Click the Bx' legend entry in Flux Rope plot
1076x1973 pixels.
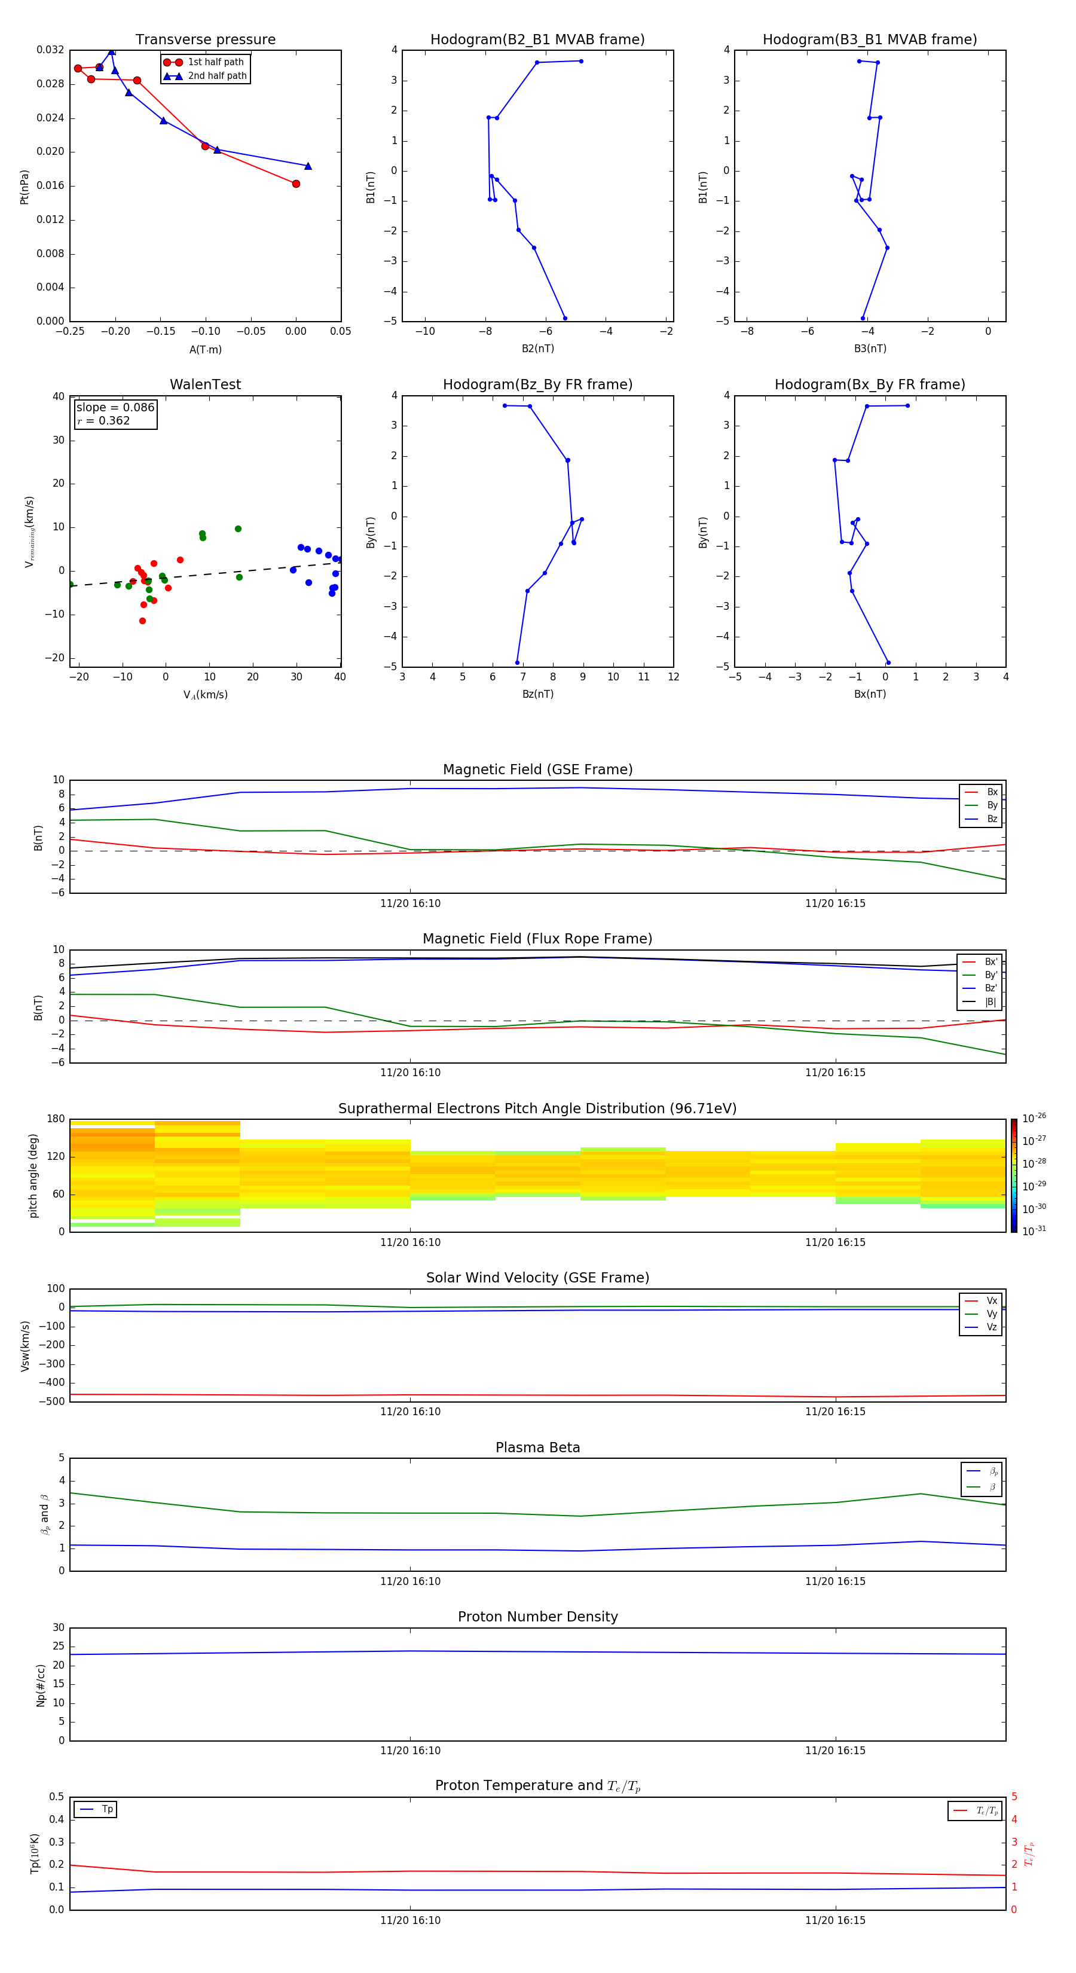coord(980,962)
